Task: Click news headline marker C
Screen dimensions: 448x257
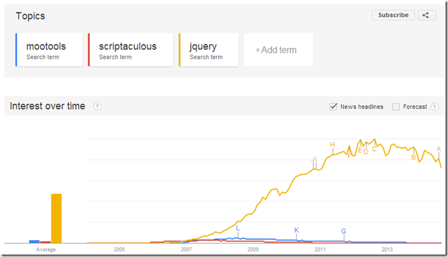Action: point(374,149)
